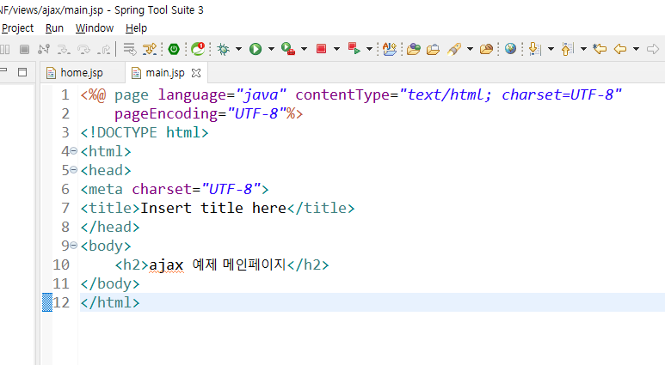
Task: Click the closing </head> tag on line 8
Action: [110, 227]
